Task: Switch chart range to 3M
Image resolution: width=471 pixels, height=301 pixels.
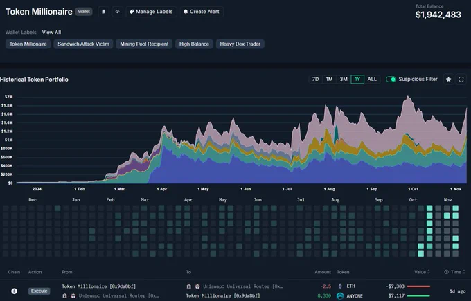Action: point(344,79)
